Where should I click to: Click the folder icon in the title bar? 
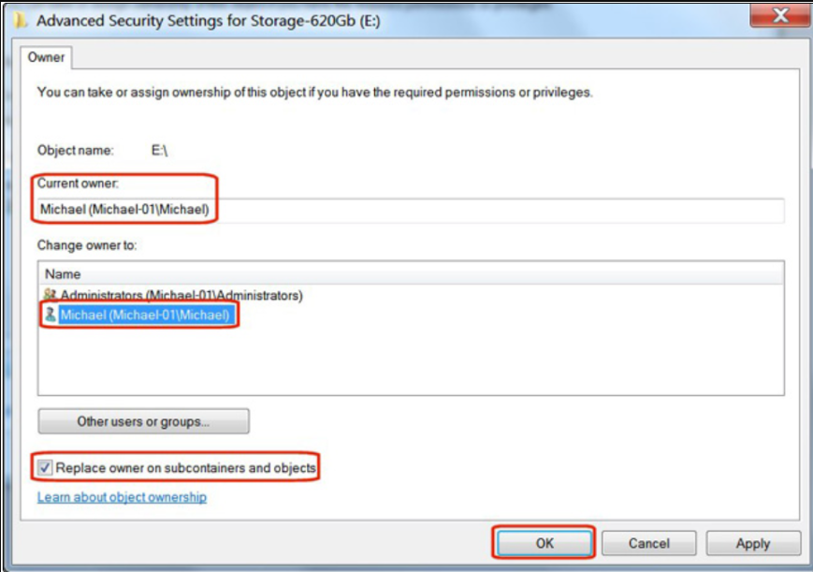point(21,21)
